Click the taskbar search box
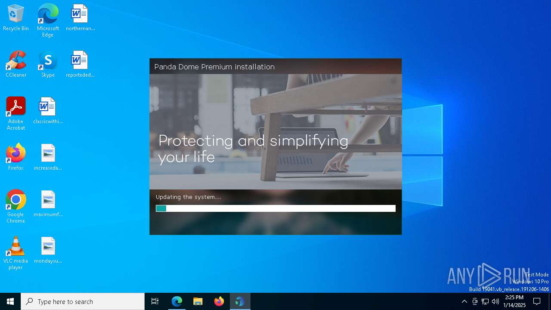This screenshot has width=551, height=310. click(x=83, y=301)
